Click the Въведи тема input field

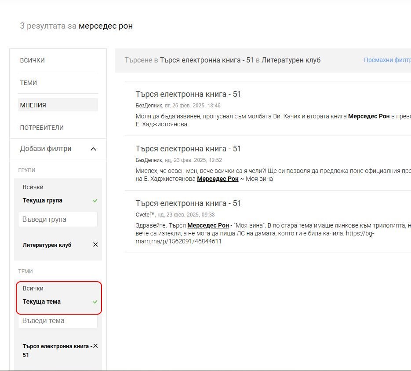[x=58, y=321]
